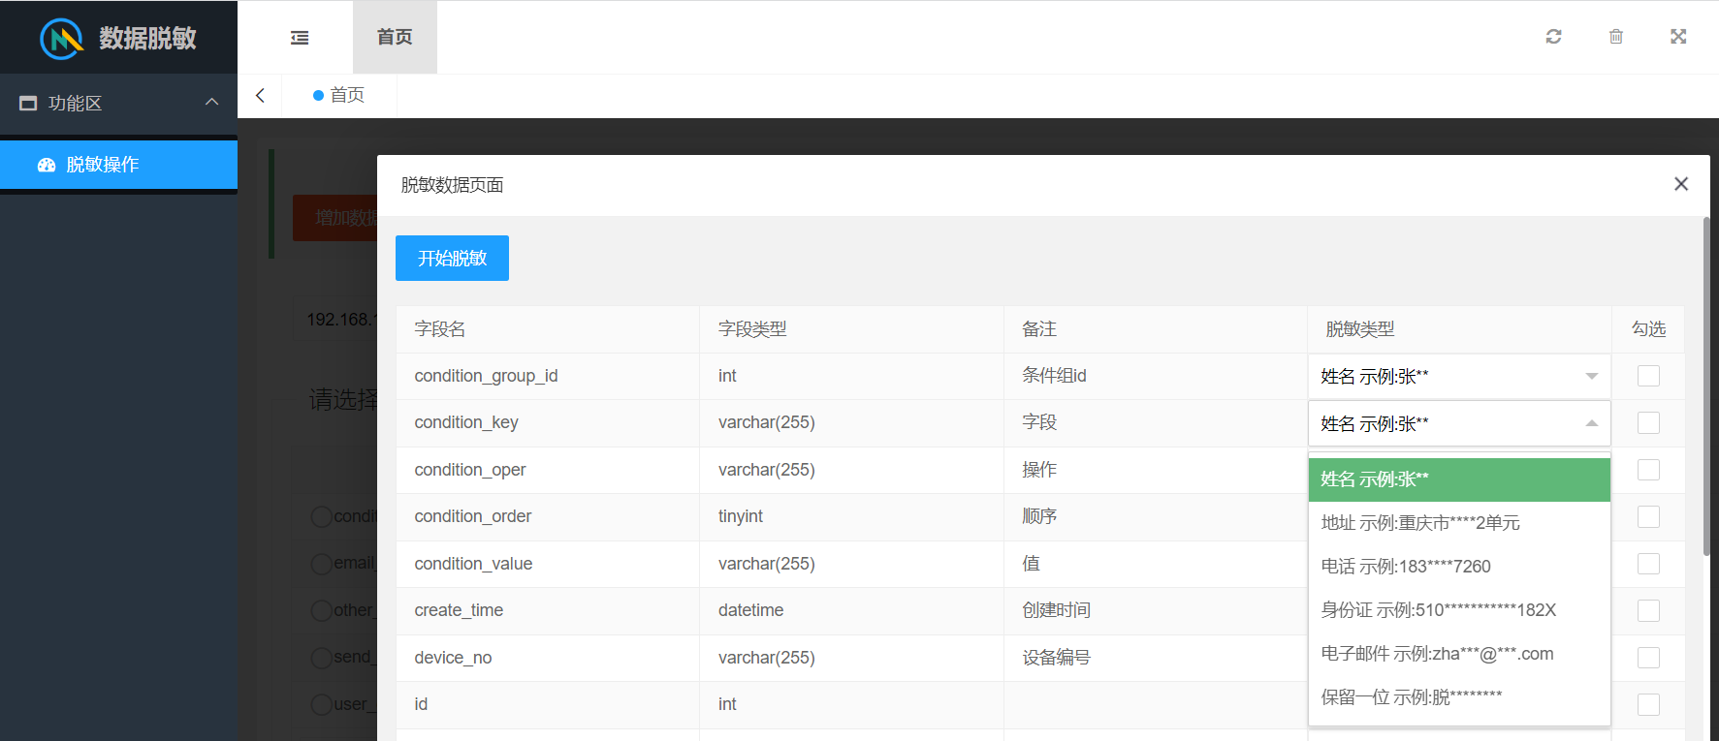Click the 勾选 column header

pos(1648,329)
